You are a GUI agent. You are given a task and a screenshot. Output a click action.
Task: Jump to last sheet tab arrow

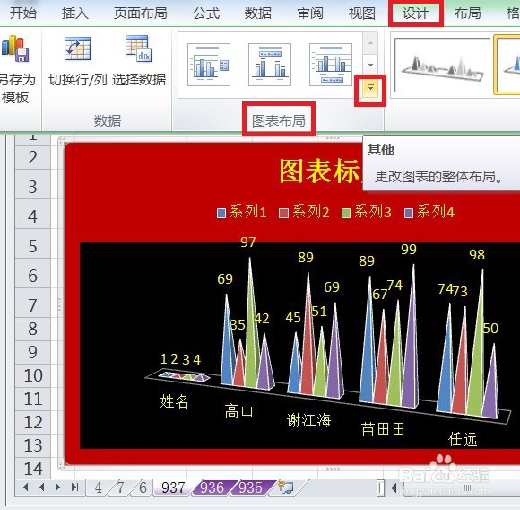click(x=75, y=488)
